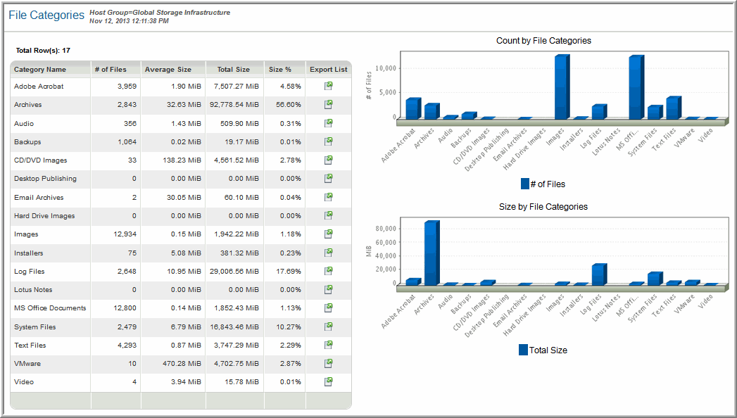737x418 pixels.
Task: Export MS Office Documents file list
Action: 328,308
